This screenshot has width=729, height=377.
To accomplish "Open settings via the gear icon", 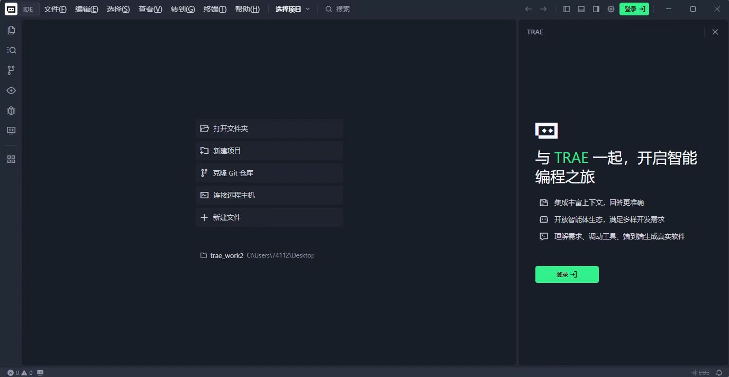I will coord(611,9).
